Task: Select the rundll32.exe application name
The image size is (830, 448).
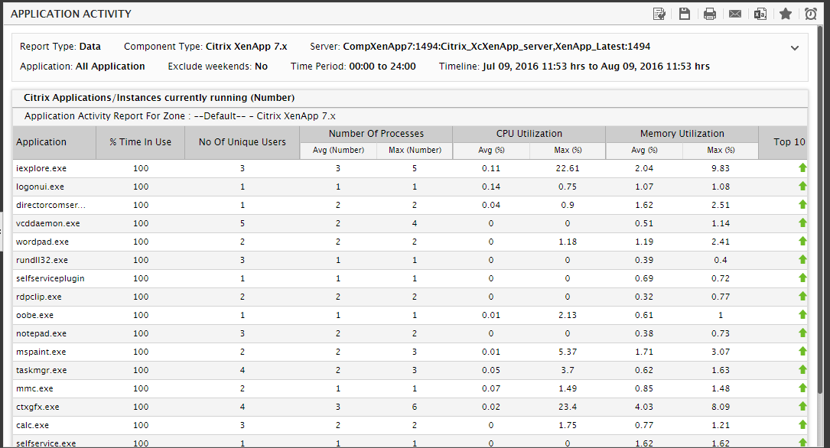Action: (x=42, y=260)
